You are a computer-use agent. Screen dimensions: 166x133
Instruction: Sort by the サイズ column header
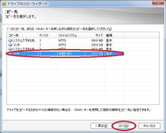point(95,35)
